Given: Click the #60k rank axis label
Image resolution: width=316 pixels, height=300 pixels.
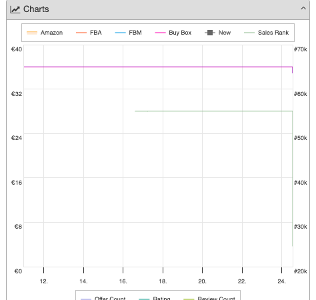Looking at the screenshot, I should coord(301,94).
